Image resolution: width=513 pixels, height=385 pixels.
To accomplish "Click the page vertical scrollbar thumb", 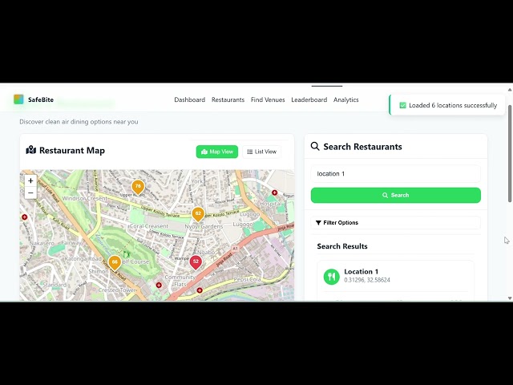I will click(x=510, y=153).
